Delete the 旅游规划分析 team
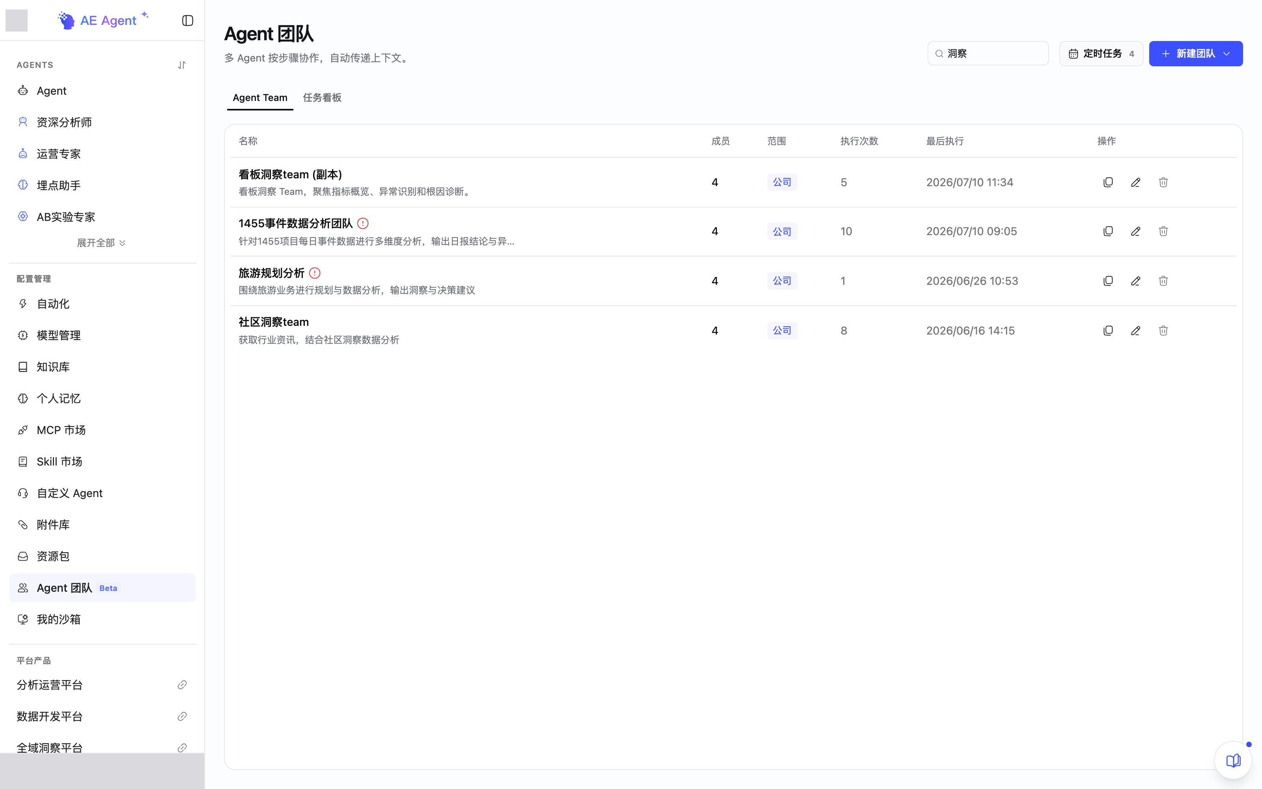This screenshot has width=1262, height=789. 1163,281
